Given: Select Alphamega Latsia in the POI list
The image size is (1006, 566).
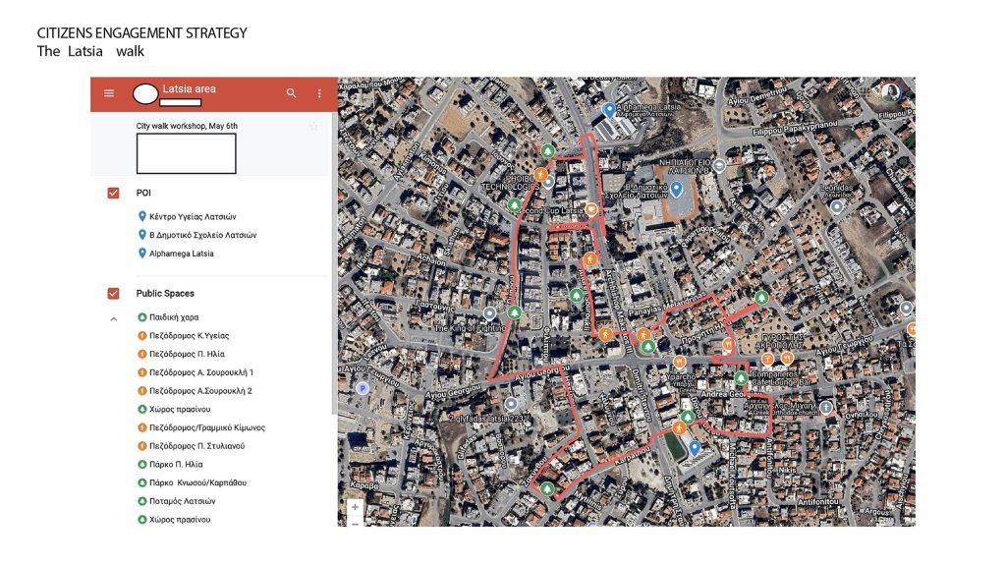Looking at the screenshot, I should click(x=182, y=254).
